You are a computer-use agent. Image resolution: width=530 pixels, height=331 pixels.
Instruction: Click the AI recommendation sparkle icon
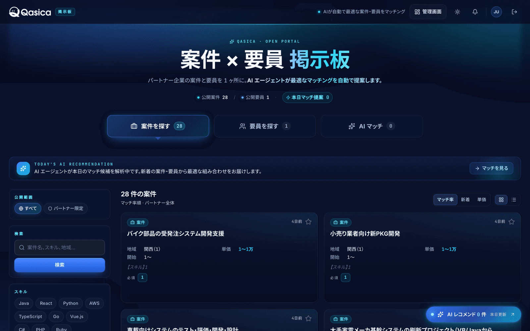pos(23,168)
